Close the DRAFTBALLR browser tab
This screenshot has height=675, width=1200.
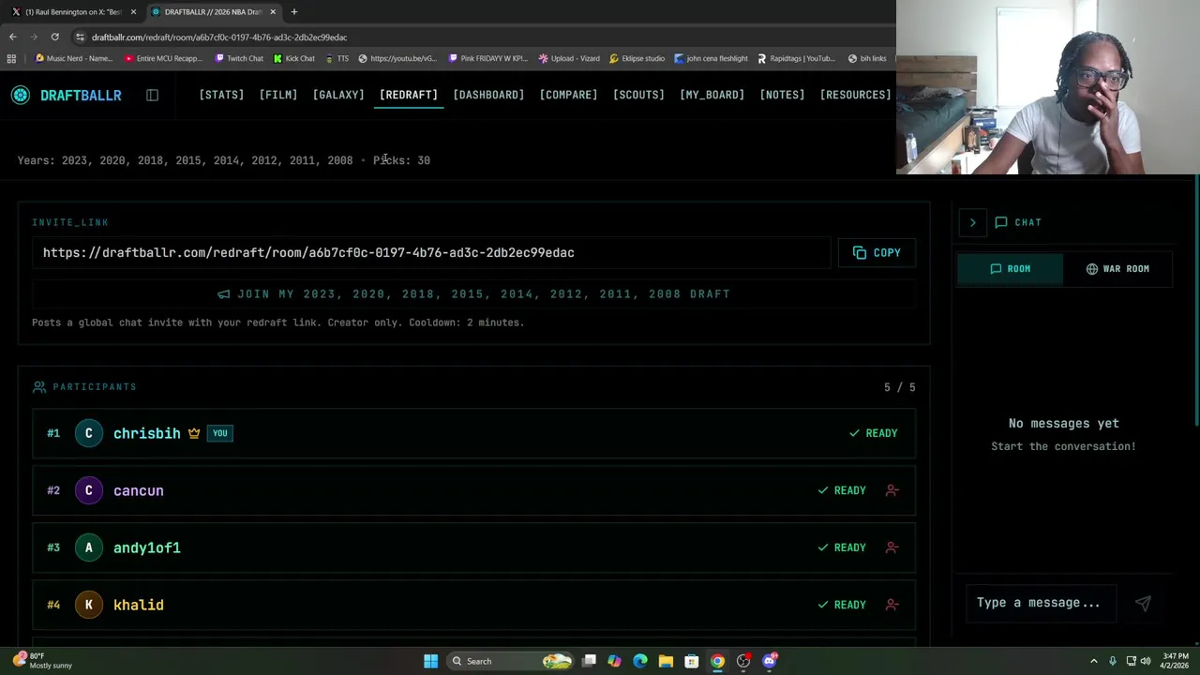pyautogui.click(x=273, y=11)
